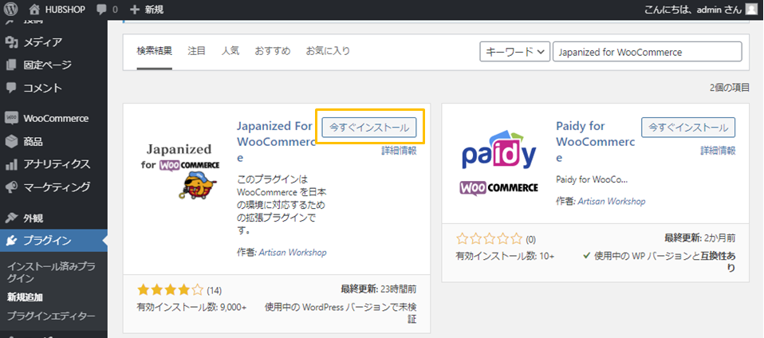Viewport: 764px width, 338px height.
Task: Switch to the お気に入り tab
Action: (328, 51)
